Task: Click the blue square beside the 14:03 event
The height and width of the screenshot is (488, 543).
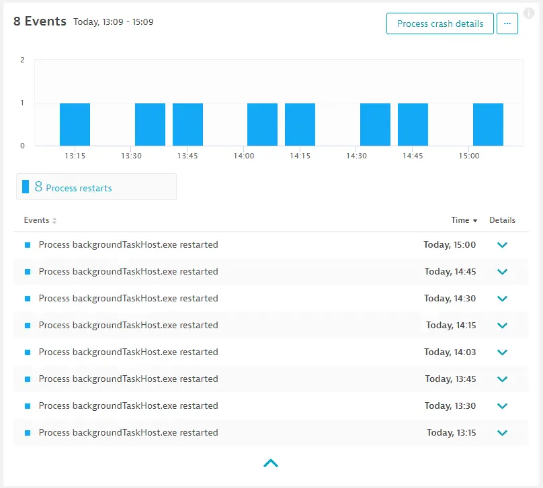Action: point(28,352)
